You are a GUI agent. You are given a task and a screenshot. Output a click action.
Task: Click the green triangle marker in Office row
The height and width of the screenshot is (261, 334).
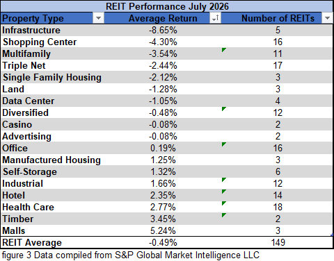[x=223, y=144]
